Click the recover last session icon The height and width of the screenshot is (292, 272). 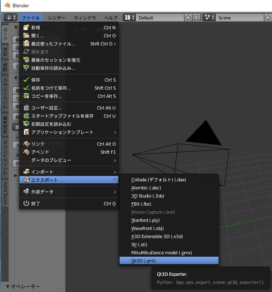pos(26,60)
